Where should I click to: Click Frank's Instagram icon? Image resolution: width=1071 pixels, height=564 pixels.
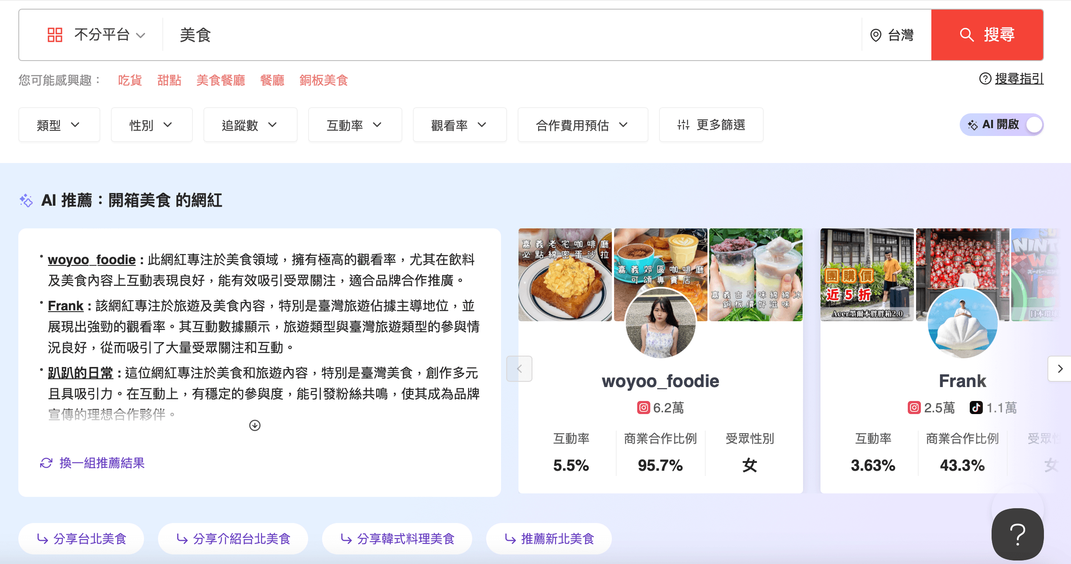[914, 408]
